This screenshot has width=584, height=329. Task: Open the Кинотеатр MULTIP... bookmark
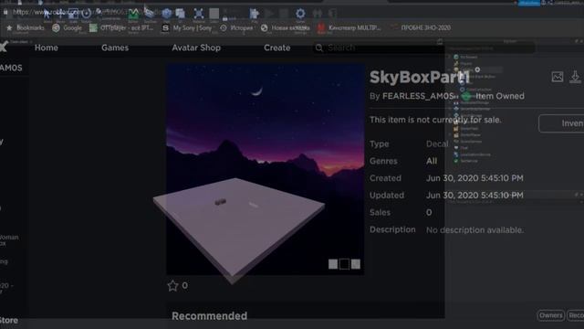click(349, 28)
